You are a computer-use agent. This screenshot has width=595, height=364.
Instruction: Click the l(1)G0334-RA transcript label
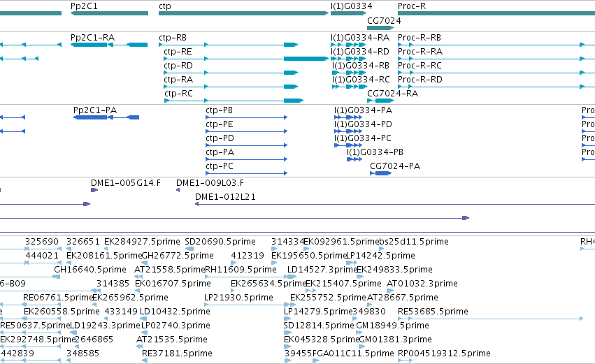point(360,38)
